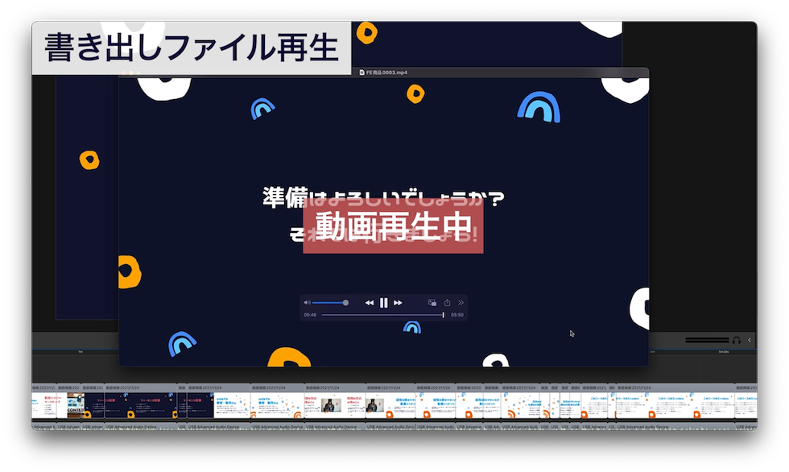Click the headphone monitoring icon above the timeline
This screenshot has height=472, width=789.
coord(736,340)
